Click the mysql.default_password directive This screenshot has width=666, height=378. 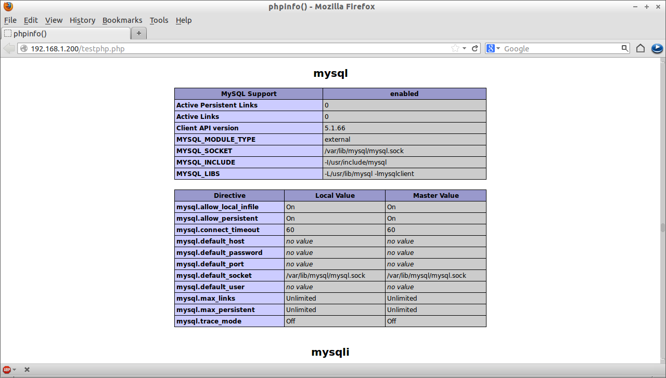coord(220,253)
